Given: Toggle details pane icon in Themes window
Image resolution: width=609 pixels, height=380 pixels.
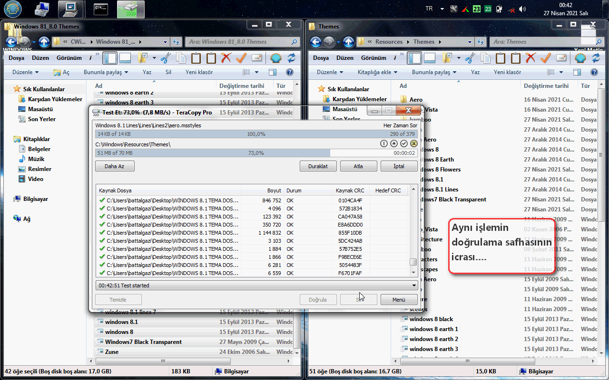Looking at the screenshot, I should 430,58.
